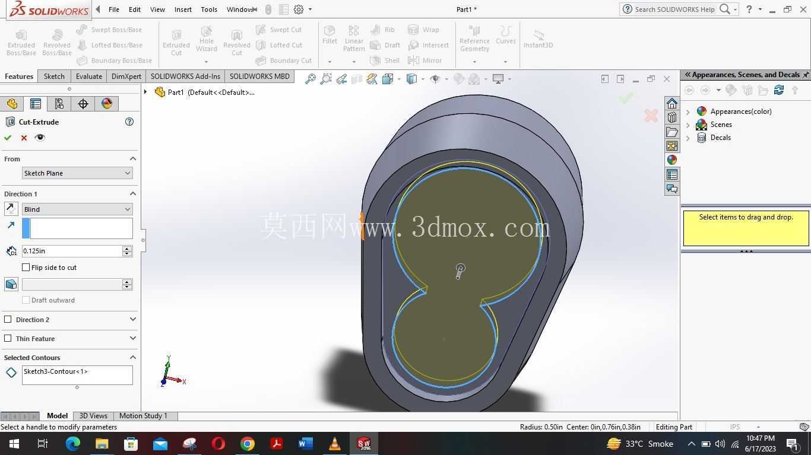Accept the feature with the viewport checkmark

click(625, 98)
